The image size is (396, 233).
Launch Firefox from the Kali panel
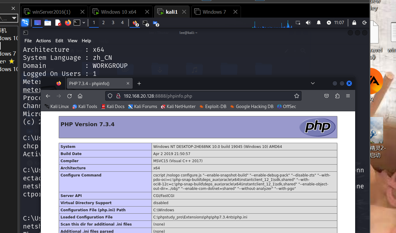coord(68,23)
